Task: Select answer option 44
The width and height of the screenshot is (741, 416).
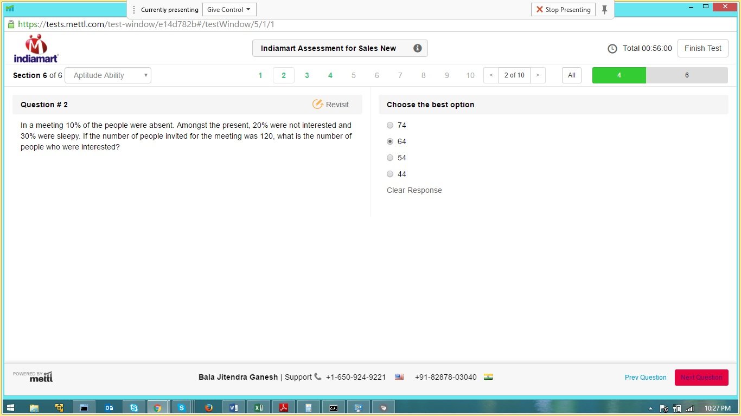Action: coord(390,174)
